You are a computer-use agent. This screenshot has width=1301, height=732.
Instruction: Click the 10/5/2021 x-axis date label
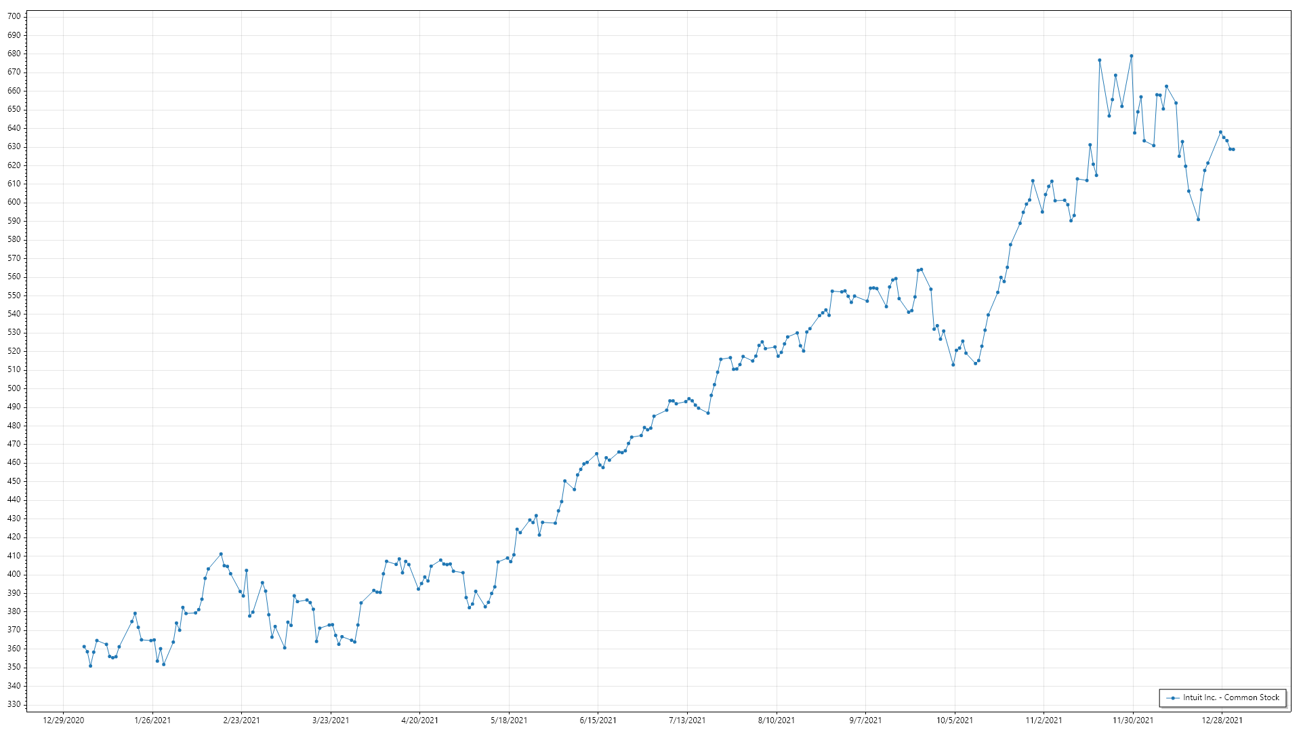954,720
